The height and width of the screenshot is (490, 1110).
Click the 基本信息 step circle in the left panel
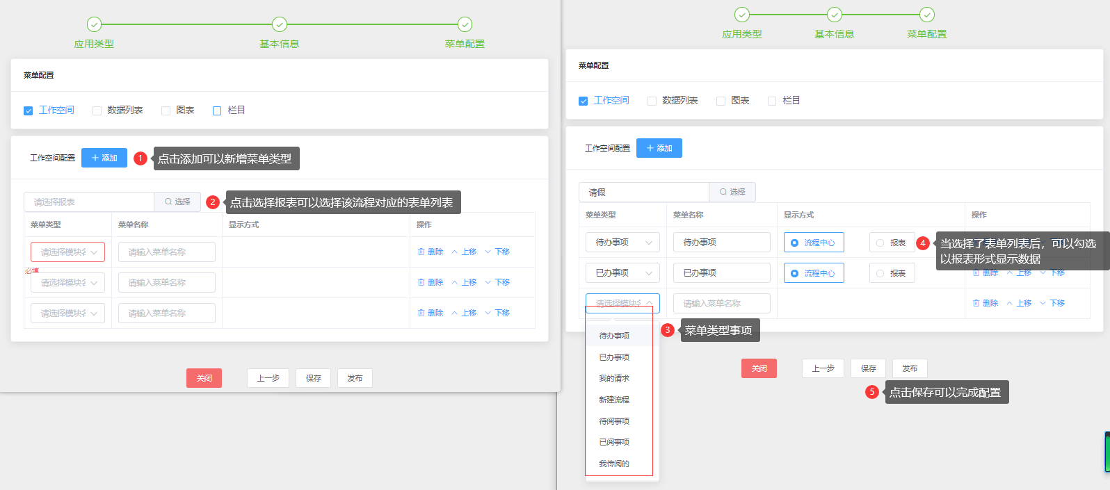(x=280, y=24)
